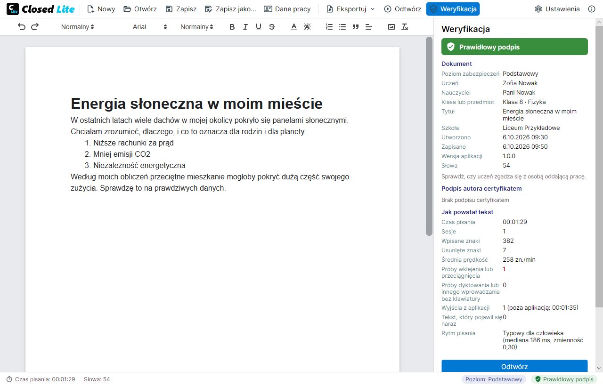Apply blockquote formatting

(x=356, y=27)
